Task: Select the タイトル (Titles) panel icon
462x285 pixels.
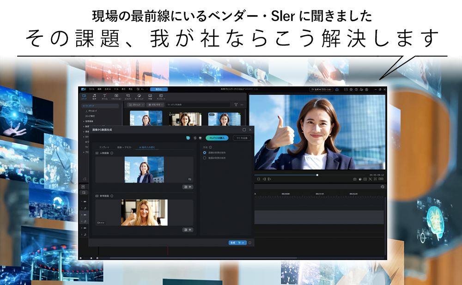Action: pyautogui.click(x=103, y=97)
